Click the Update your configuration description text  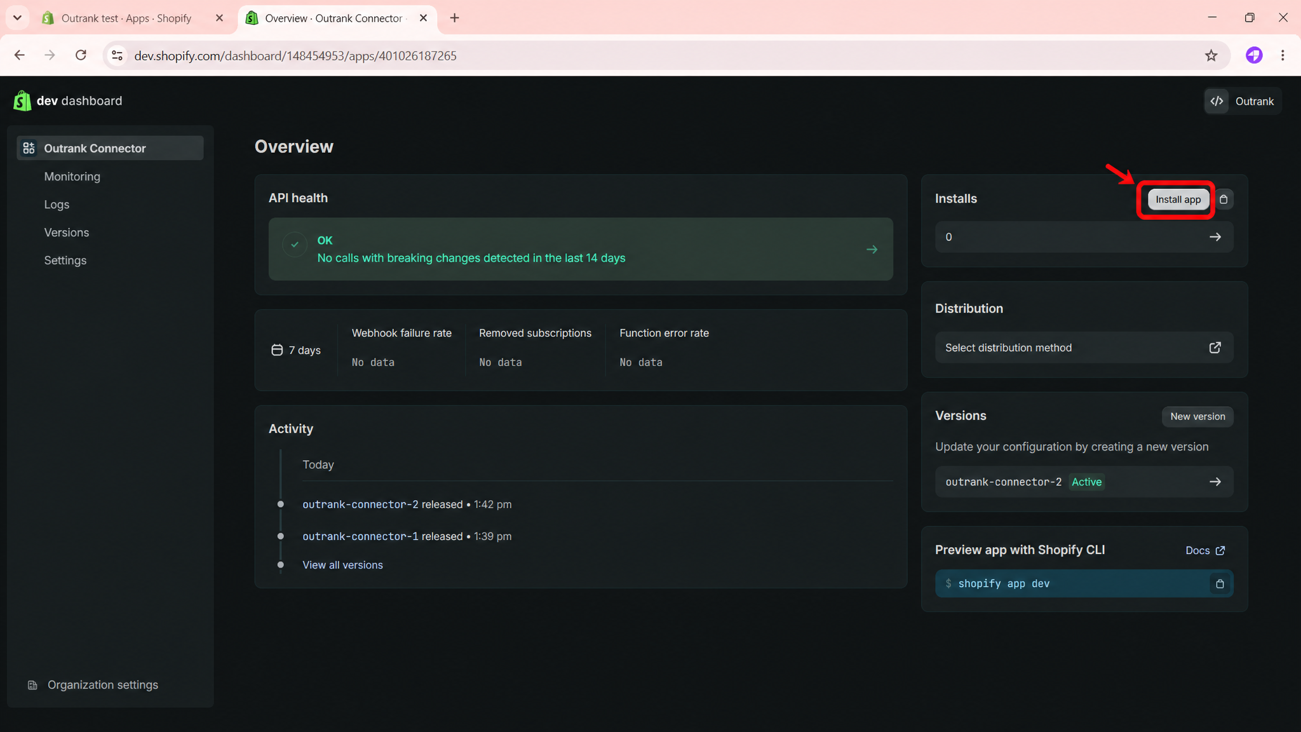pos(1072,447)
